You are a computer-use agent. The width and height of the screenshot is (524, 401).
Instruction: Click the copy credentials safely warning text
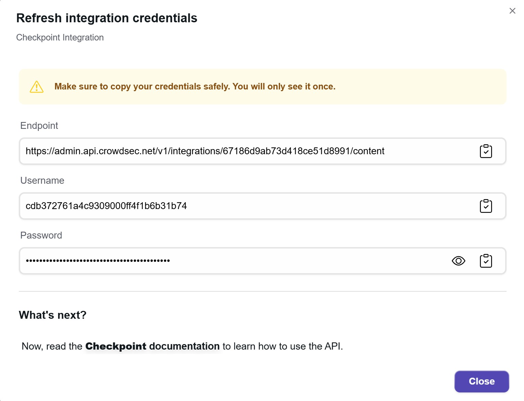pyautogui.click(x=195, y=86)
